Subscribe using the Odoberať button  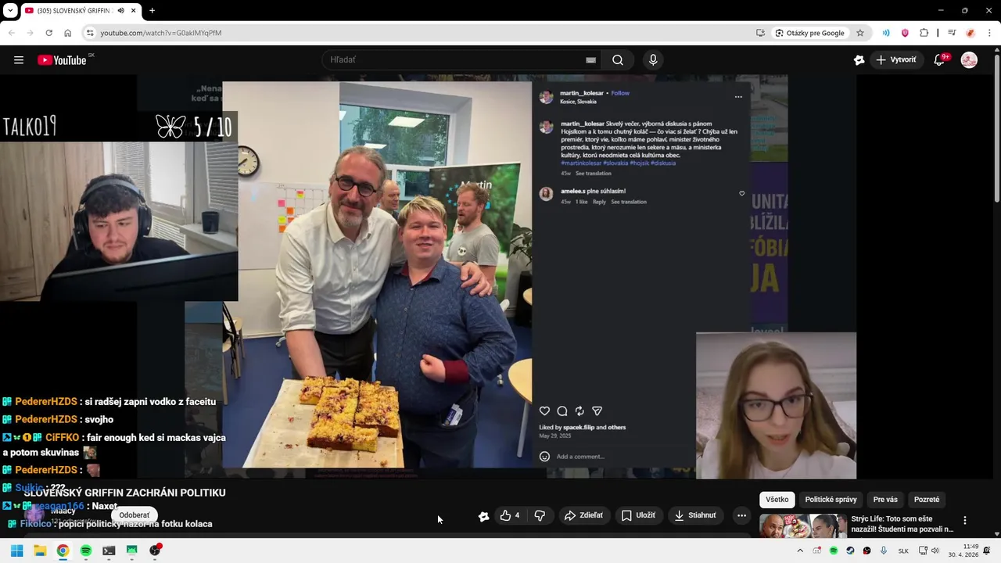135,515
